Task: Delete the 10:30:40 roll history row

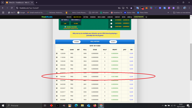Action: (x=57, y=61)
